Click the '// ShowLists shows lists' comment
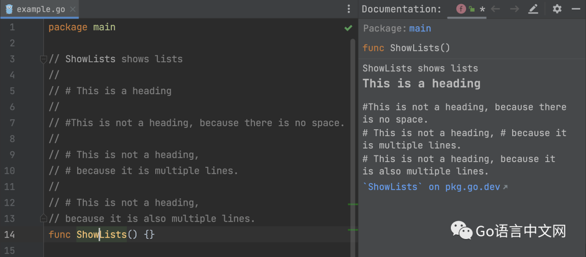The height and width of the screenshot is (257, 586). [116, 59]
